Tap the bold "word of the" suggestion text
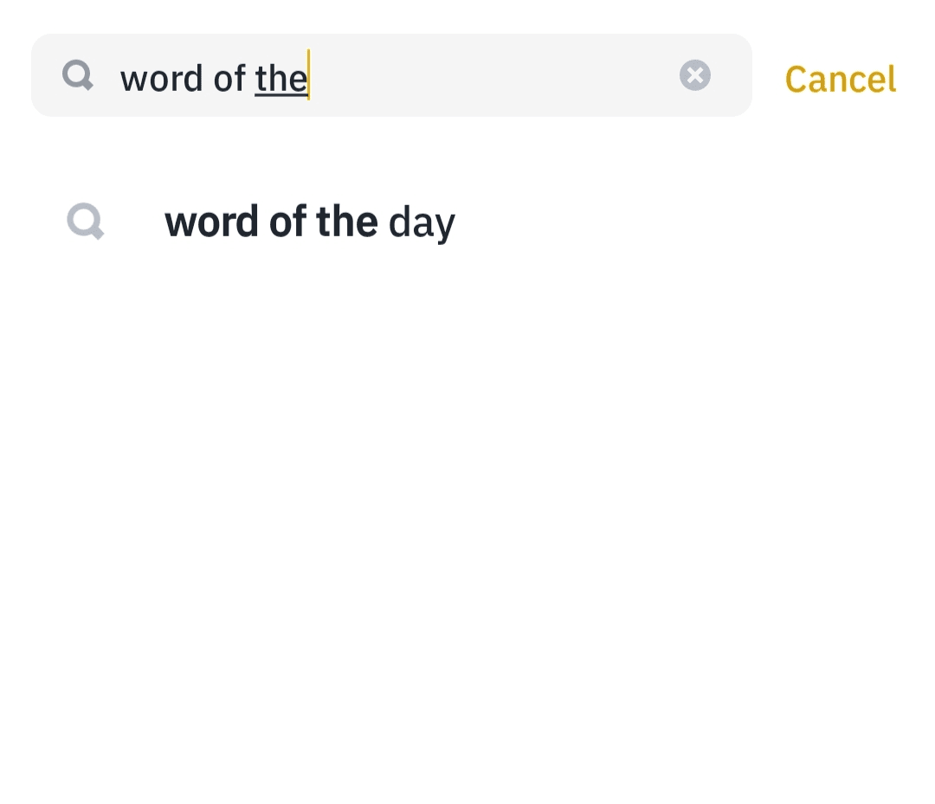935x804 pixels. click(x=270, y=222)
